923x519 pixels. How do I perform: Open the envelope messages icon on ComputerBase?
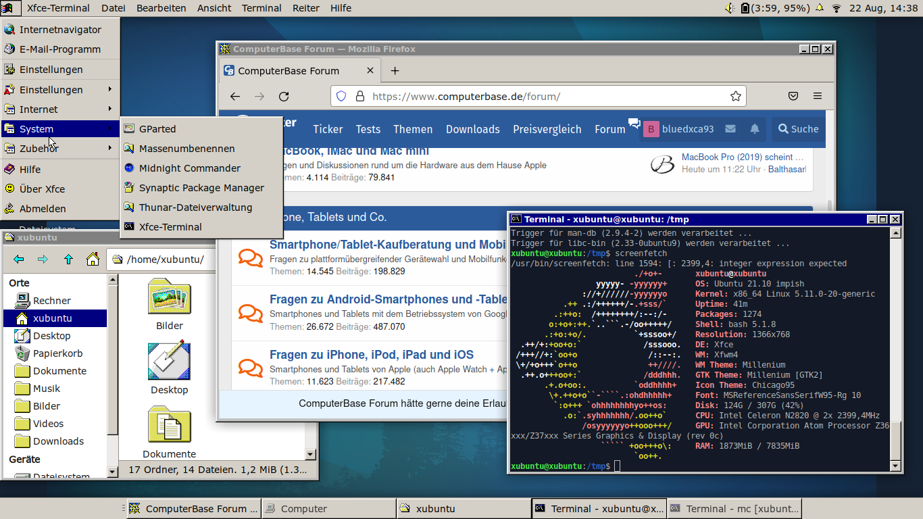(x=730, y=129)
